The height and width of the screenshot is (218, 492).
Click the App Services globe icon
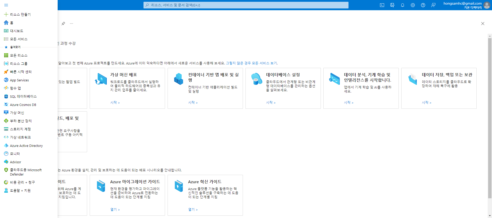coord(6,80)
